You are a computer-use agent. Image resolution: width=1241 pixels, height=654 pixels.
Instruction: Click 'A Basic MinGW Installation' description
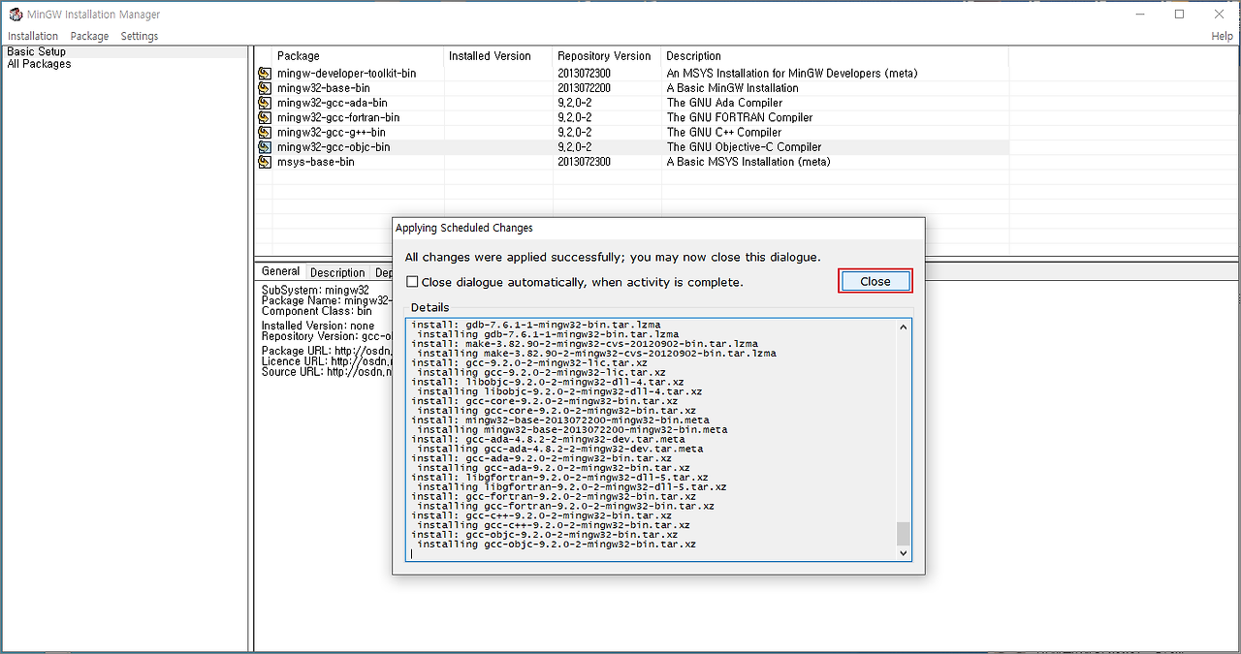click(x=732, y=88)
